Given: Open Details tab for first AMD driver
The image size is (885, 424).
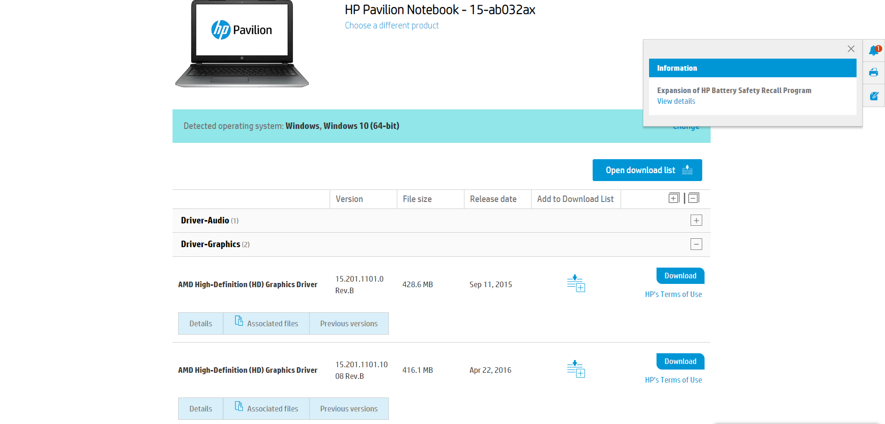Looking at the screenshot, I should [201, 323].
